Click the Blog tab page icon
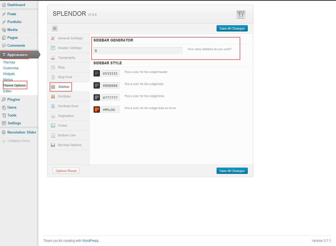This screenshot has width=336, height=246. click(x=53, y=67)
